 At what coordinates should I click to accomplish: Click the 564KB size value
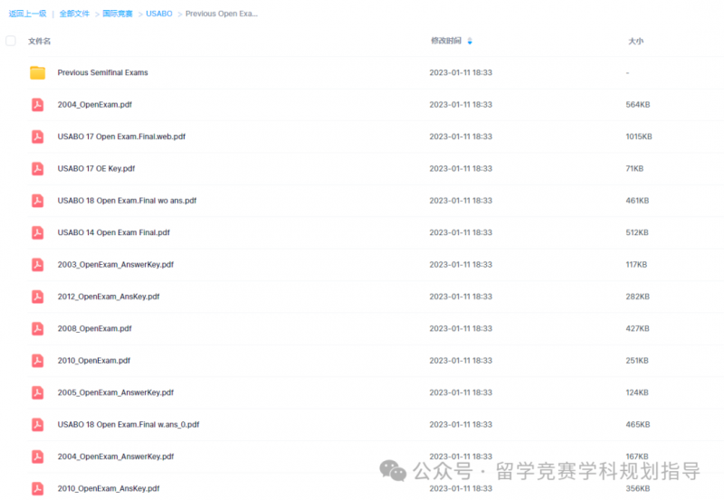click(x=638, y=105)
